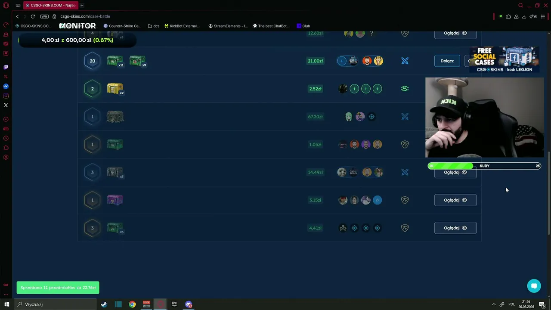Screen dimensions: 551x310
Task: Click the page vertical scrollbar
Action: click(549, 193)
